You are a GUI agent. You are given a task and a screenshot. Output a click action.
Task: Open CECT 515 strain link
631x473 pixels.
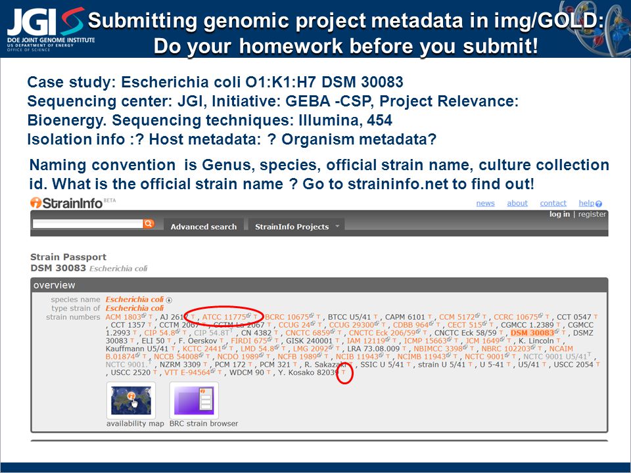tap(465, 325)
